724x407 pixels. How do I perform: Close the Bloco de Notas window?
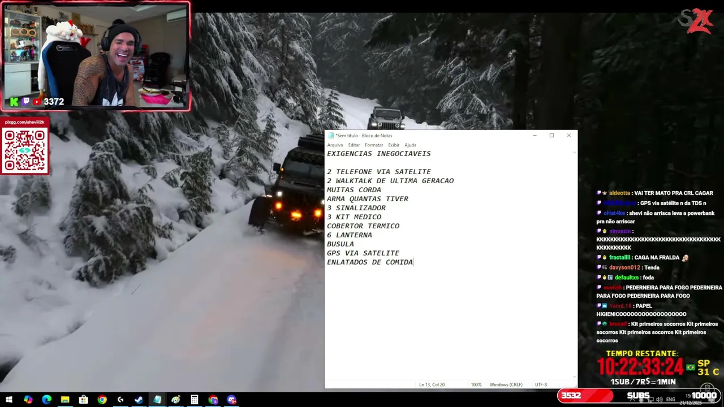tap(569, 136)
